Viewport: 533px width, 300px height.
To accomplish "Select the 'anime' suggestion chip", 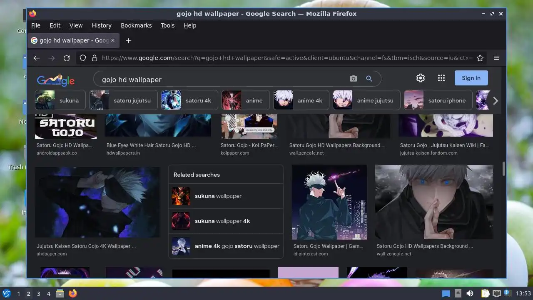I will coord(246,100).
